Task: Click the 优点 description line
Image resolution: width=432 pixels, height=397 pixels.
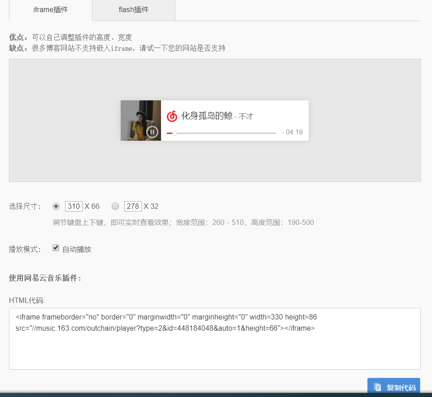Action: click(x=70, y=37)
